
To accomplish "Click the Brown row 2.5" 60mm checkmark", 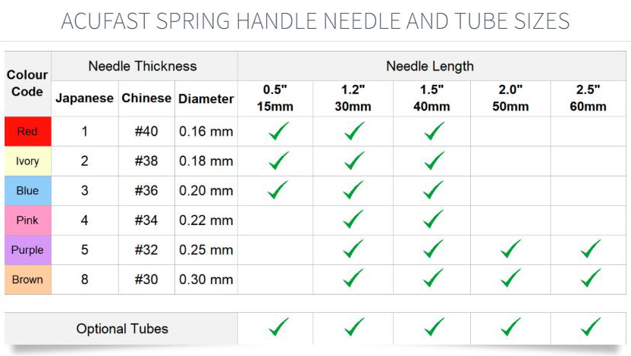I will [590, 279].
